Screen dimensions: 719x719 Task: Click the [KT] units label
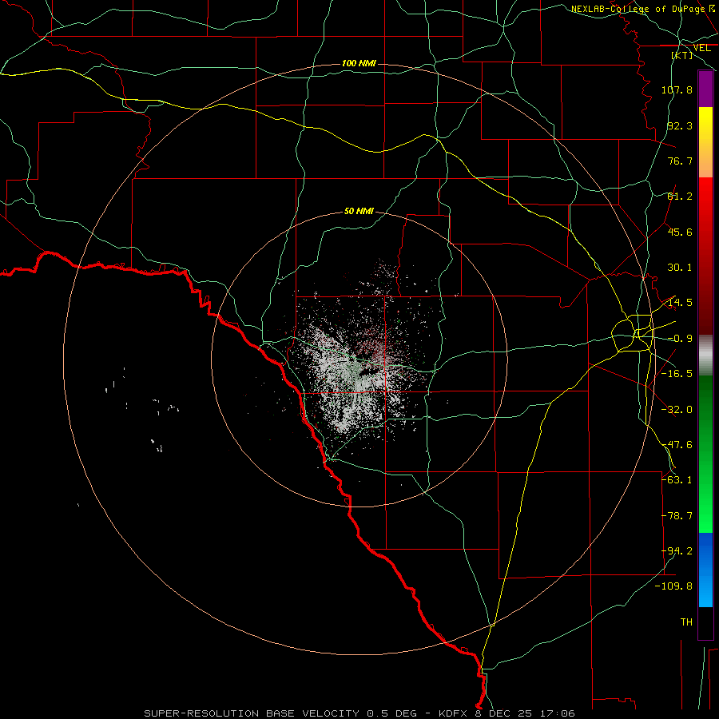click(682, 55)
